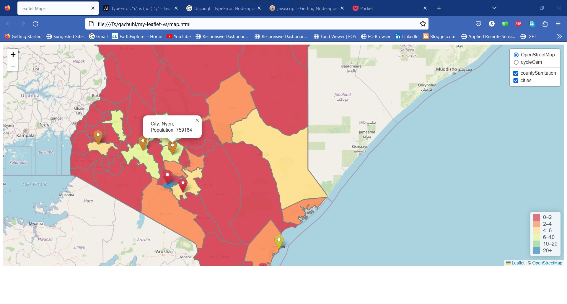This screenshot has width=567, height=304.
Task: Uncheck the countySanitation overlay
Action: point(516,73)
